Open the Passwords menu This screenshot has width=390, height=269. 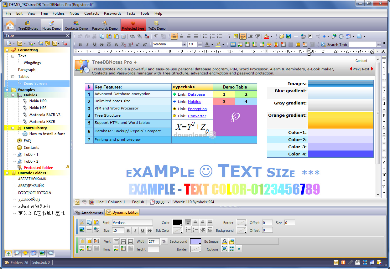(112, 13)
